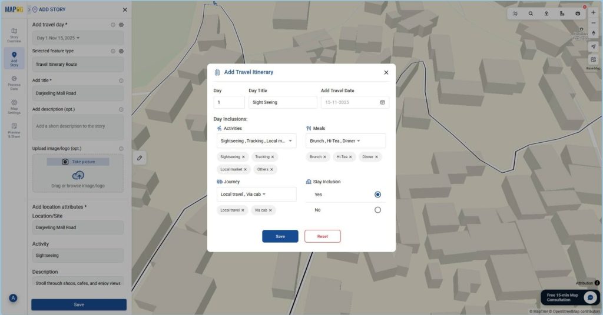Click the info icon beside Selected feature type
Viewport: 603px width, 315px height.
[113, 51]
